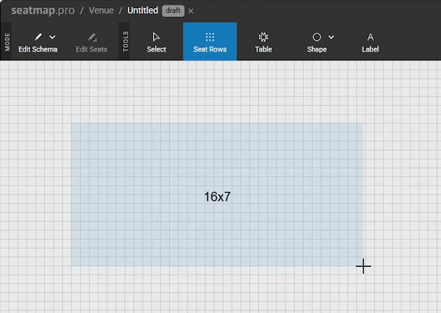
Task: Click empty grid canvas below the seat block
Action: pos(217,291)
